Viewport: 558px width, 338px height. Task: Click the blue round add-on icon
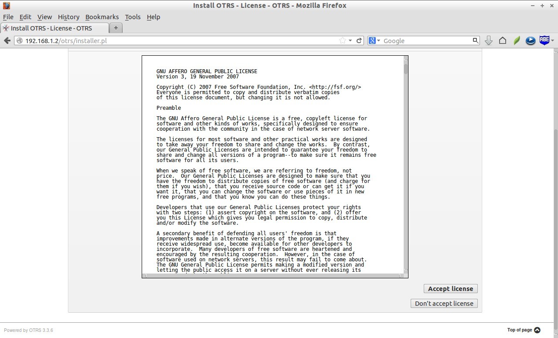(x=531, y=41)
